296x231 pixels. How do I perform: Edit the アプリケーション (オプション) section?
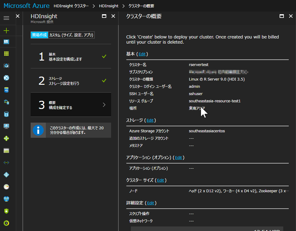click(179, 158)
